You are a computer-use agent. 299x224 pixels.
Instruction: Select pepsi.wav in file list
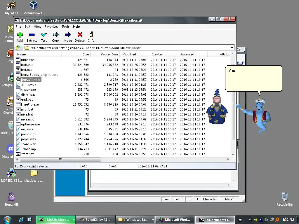pos(28,139)
